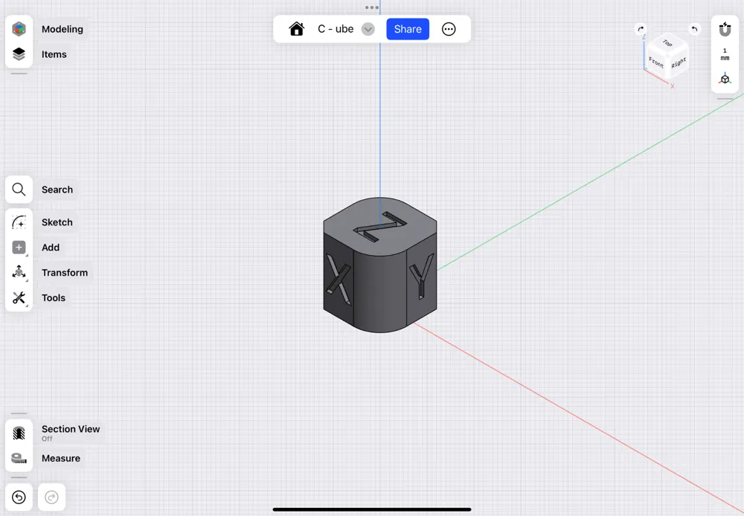Open the Items layers icon

[x=19, y=54]
